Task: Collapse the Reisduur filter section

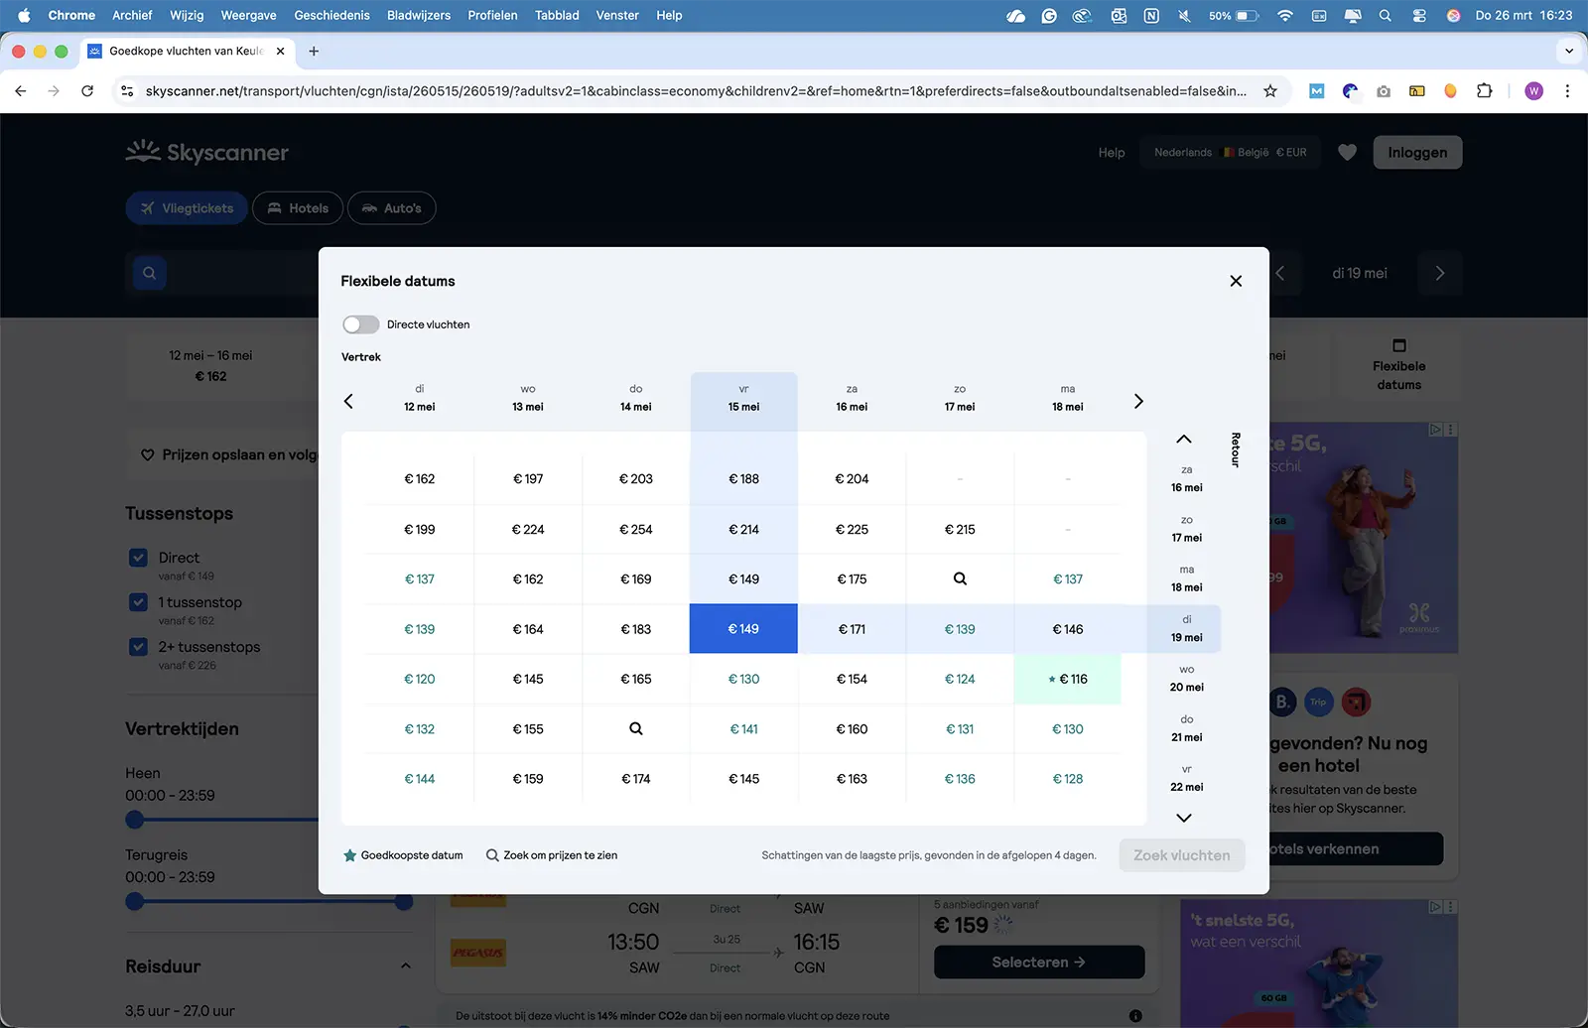Action: pyautogui.click(x=405, y=965)
